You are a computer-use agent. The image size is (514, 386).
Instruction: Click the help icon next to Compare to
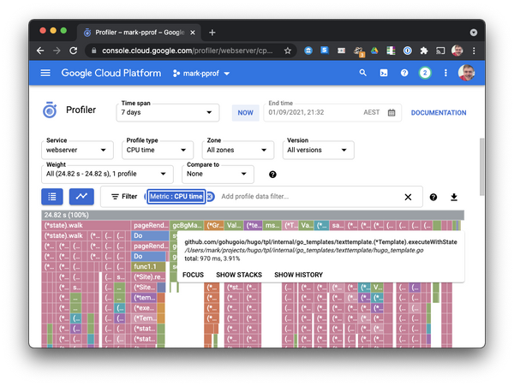pyautogui.click(x=272, y=175)
